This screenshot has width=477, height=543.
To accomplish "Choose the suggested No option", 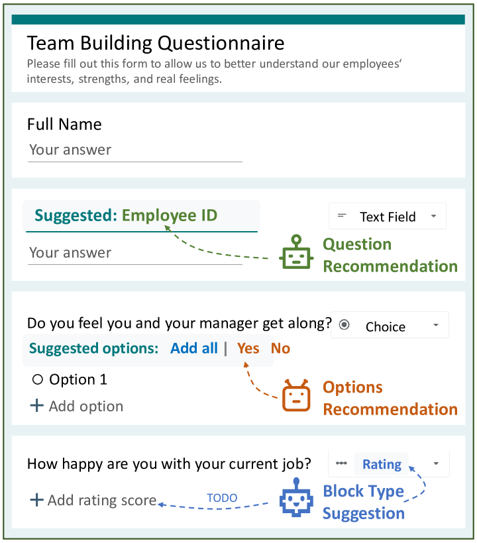I will coord(281,348).
